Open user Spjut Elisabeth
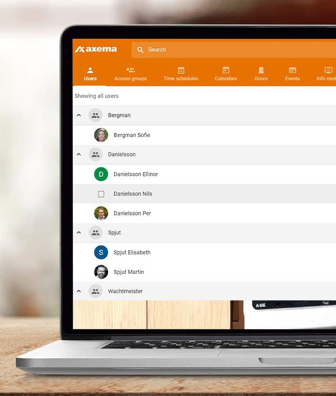The width and height of the screenshot is (336, 396). (x=132, y=252)
